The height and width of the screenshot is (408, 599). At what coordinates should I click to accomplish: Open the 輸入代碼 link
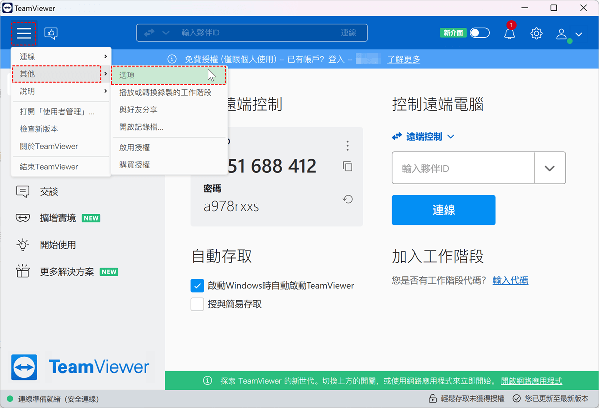pos(510,280)
